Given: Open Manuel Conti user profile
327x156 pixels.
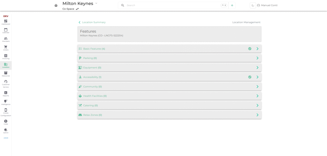Looking at the screenshot, I should click(x=267, y=5).
